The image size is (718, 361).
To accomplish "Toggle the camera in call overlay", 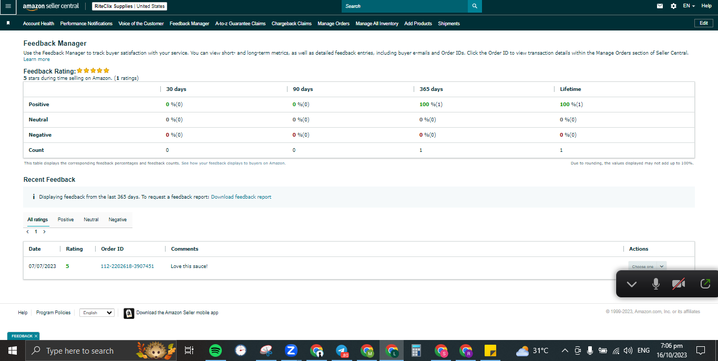I will [x=679, y=284].
